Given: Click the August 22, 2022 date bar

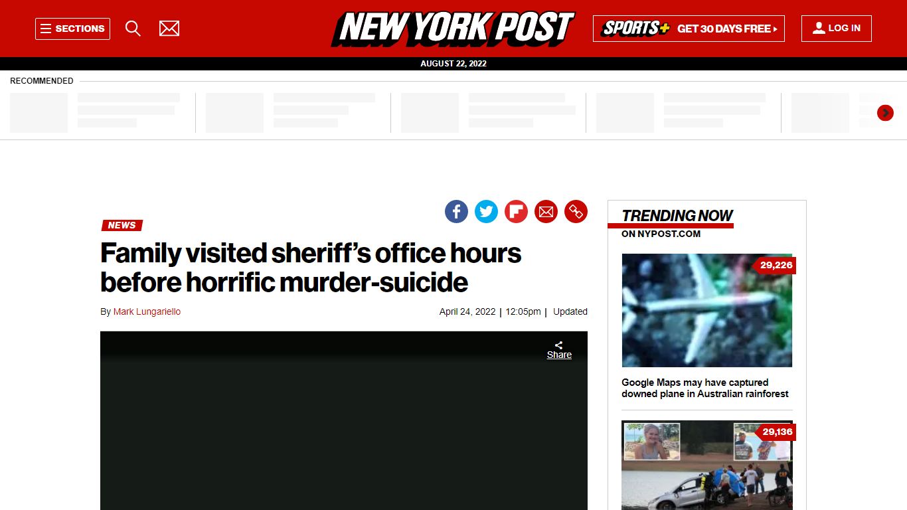Looking at the screenshot, I should tap(453, 64).
